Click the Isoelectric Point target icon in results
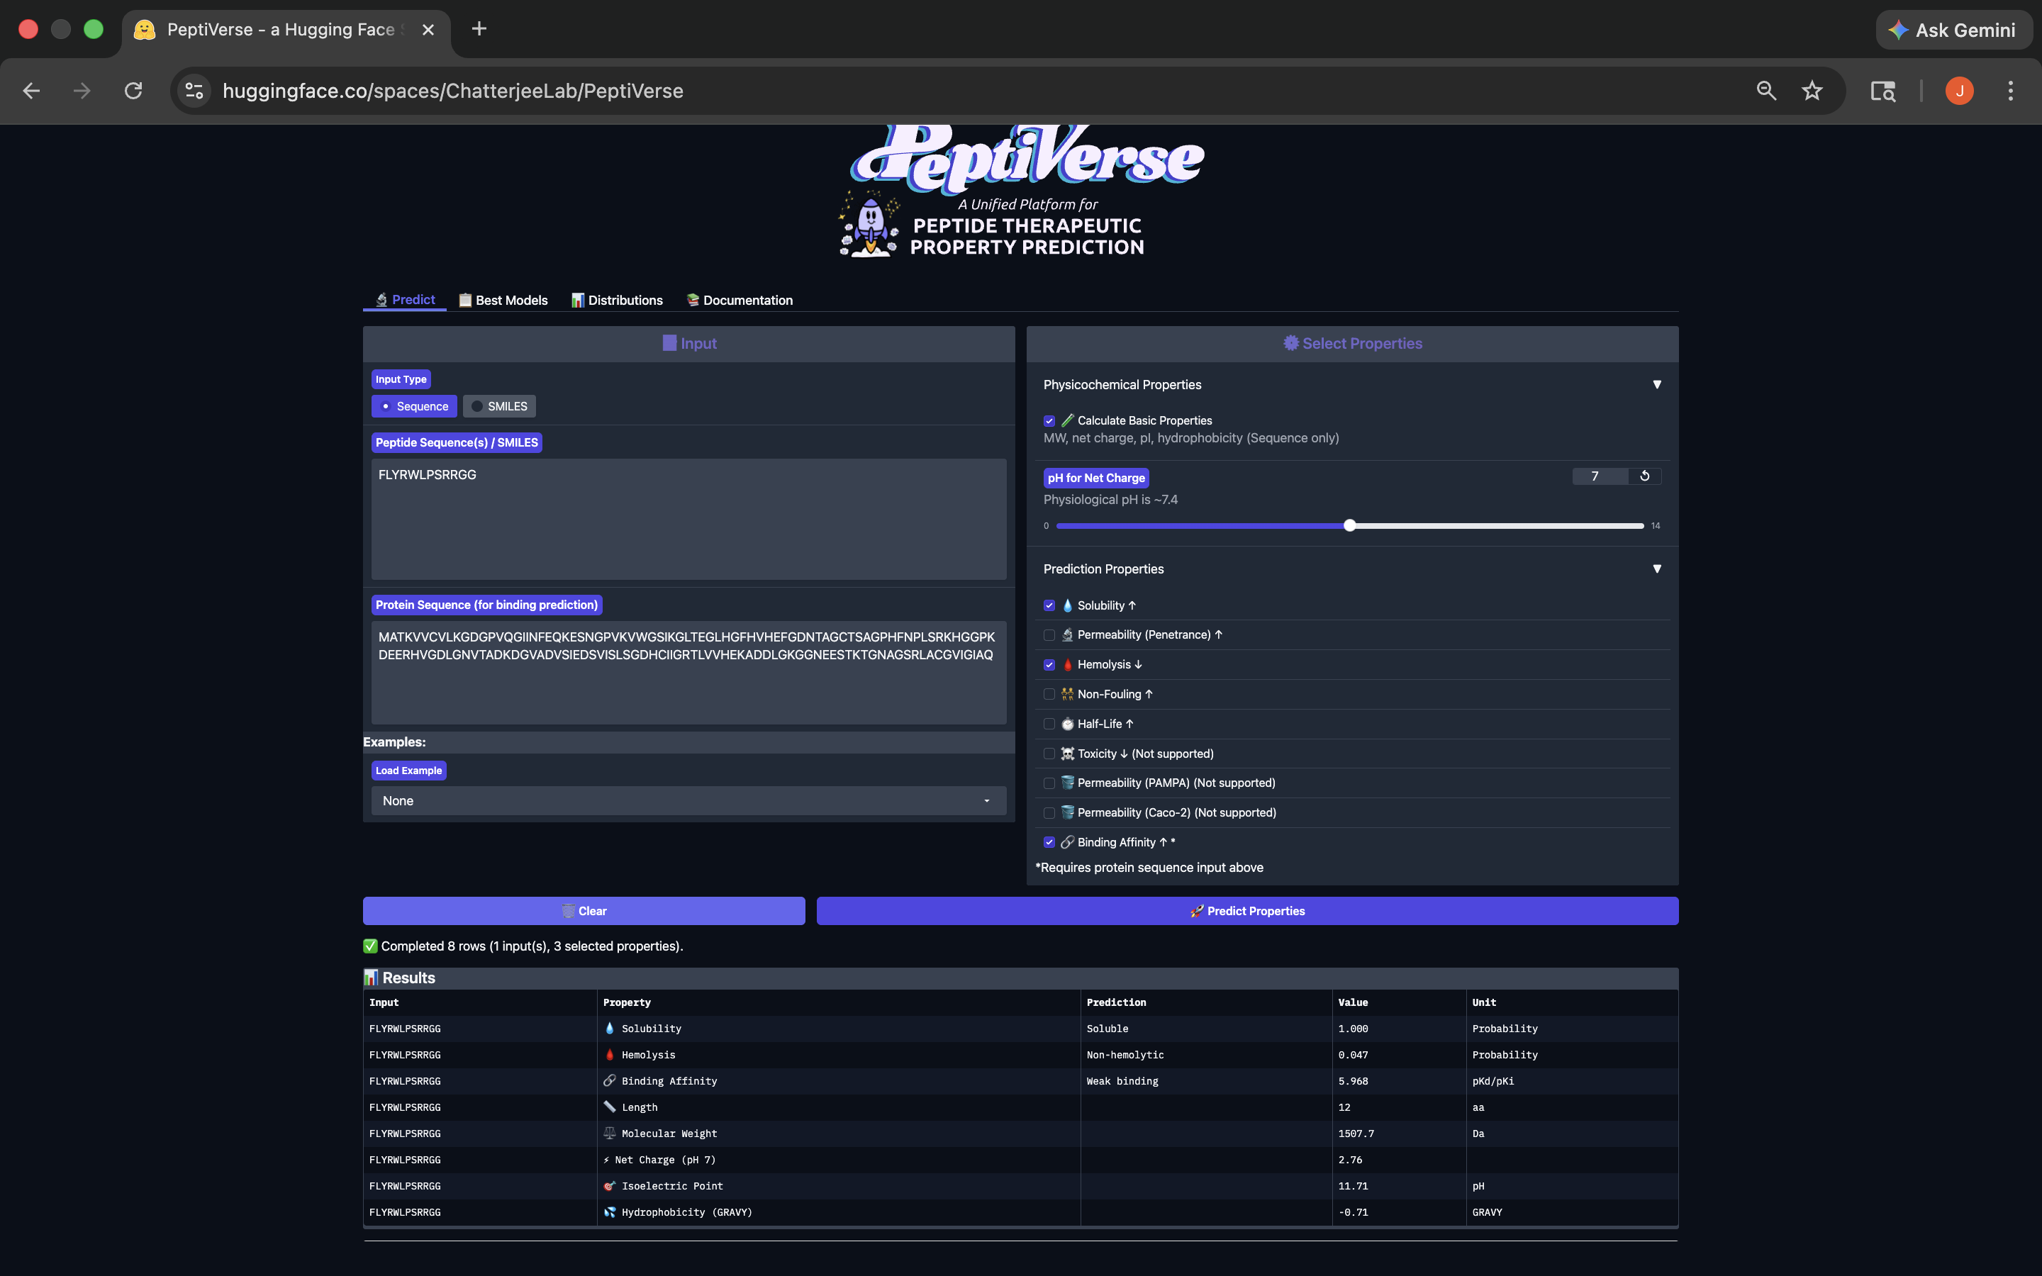Screen dimensions: 2042x1276 [610, 1186]
